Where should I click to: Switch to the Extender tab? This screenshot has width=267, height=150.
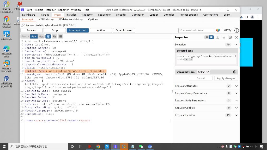tap(169, 15)
